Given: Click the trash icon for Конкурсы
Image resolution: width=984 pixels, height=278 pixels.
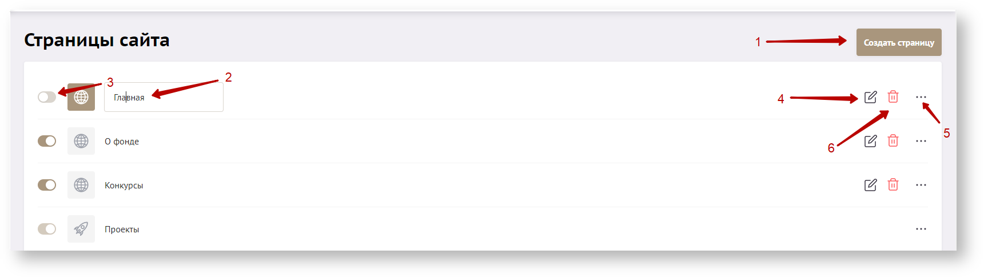Looking at the screenshot, I should 893,185.
